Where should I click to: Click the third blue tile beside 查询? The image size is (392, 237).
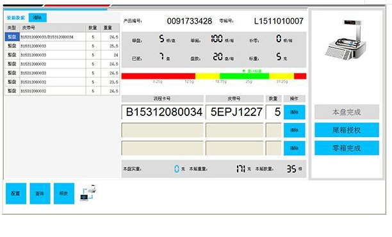[64, 193]
